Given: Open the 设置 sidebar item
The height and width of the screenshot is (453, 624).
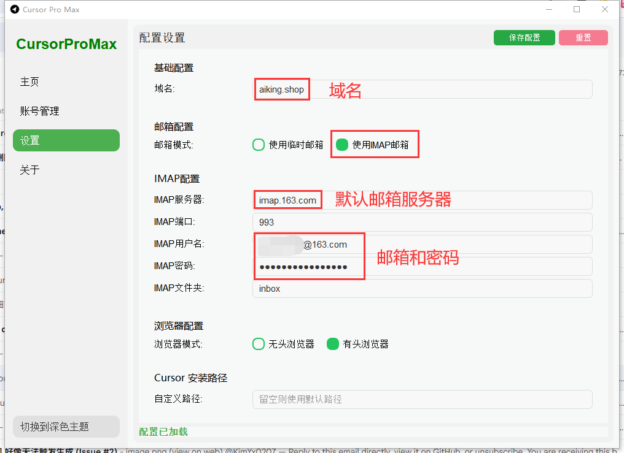Looking at the screenshot, I should coord(66,140).
